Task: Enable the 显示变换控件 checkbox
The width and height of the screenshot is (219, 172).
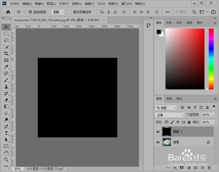Action: [70, 12]
